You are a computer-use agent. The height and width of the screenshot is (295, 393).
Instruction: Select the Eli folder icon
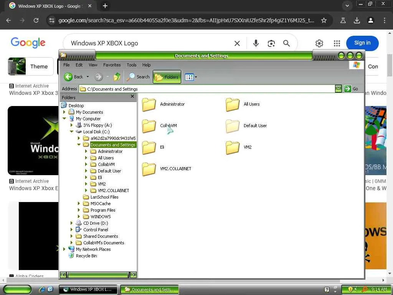149,147
